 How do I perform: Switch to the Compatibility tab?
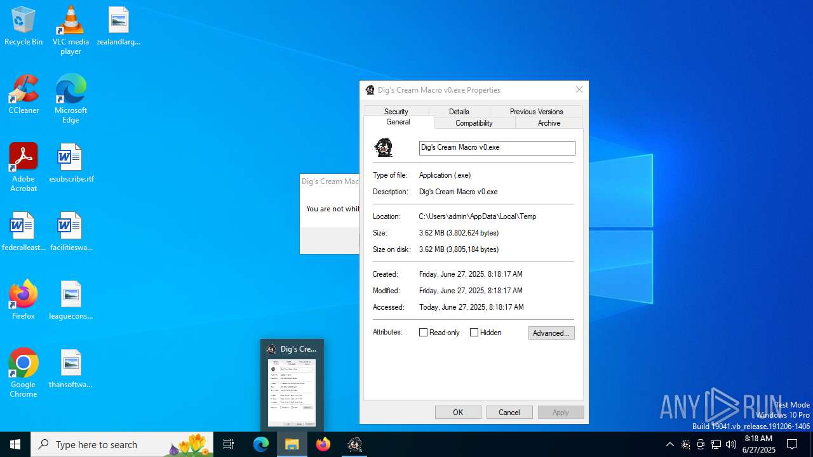pos(474,123)
